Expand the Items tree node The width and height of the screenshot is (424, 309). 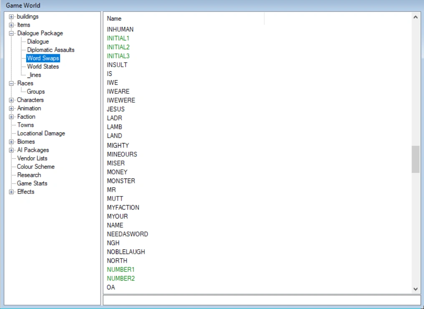11,25
